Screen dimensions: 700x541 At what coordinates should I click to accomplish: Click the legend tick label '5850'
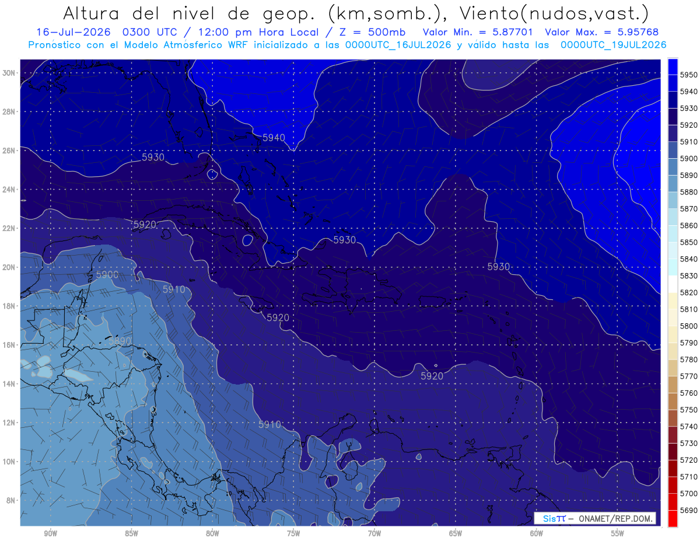point(688,242)
